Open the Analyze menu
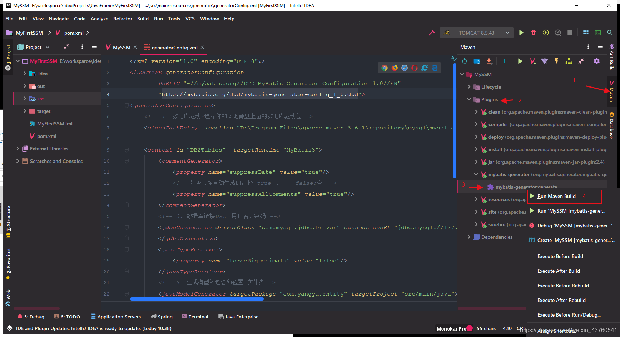This screenshot has height=337, width=620. coord(99,19)
